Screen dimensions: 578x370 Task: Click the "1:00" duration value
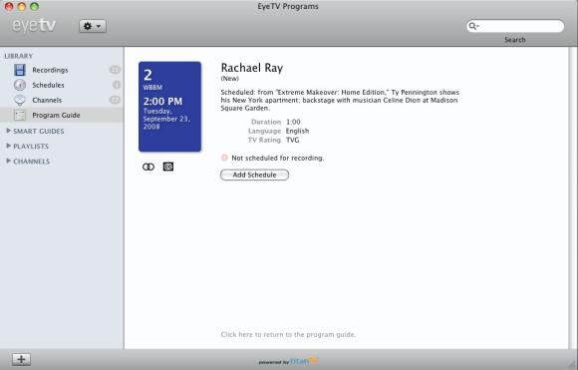[x=293, y=122]
